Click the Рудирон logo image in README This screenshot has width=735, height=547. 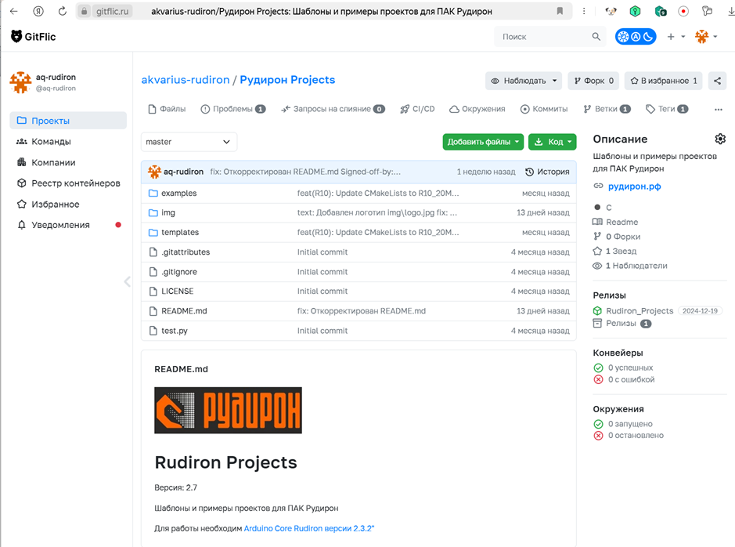229,411
